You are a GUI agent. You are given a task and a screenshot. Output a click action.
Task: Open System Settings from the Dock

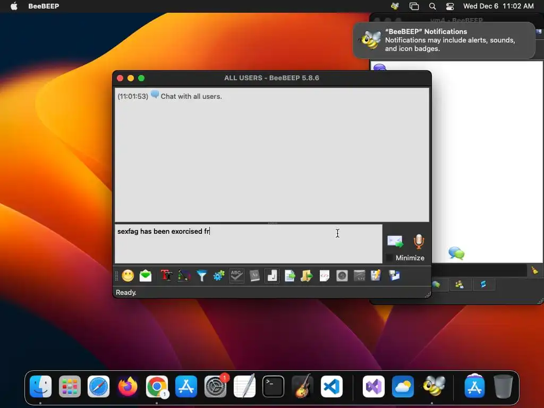(x=216, y=387)
